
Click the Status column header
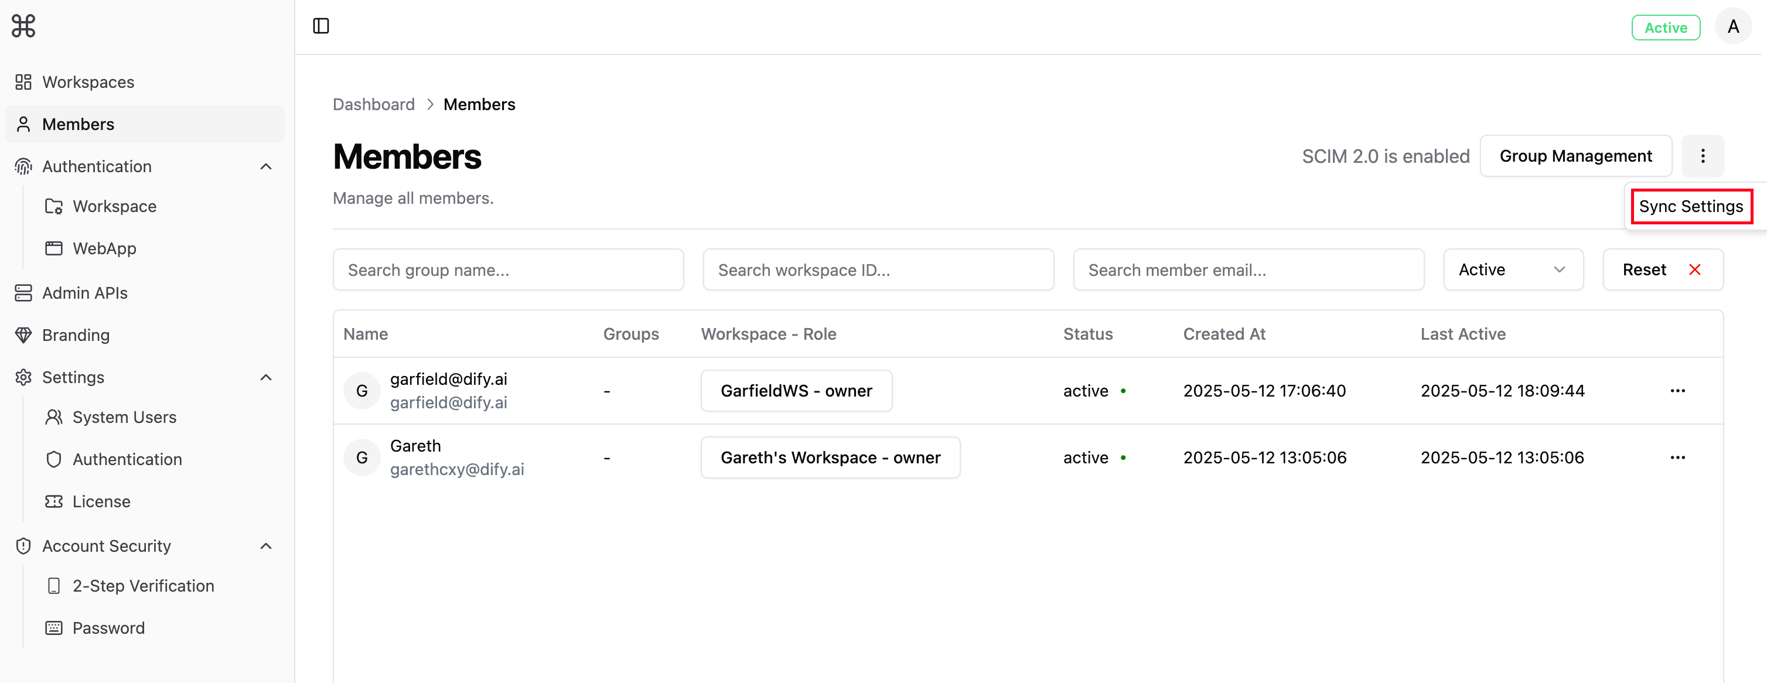pos(1088,334)
